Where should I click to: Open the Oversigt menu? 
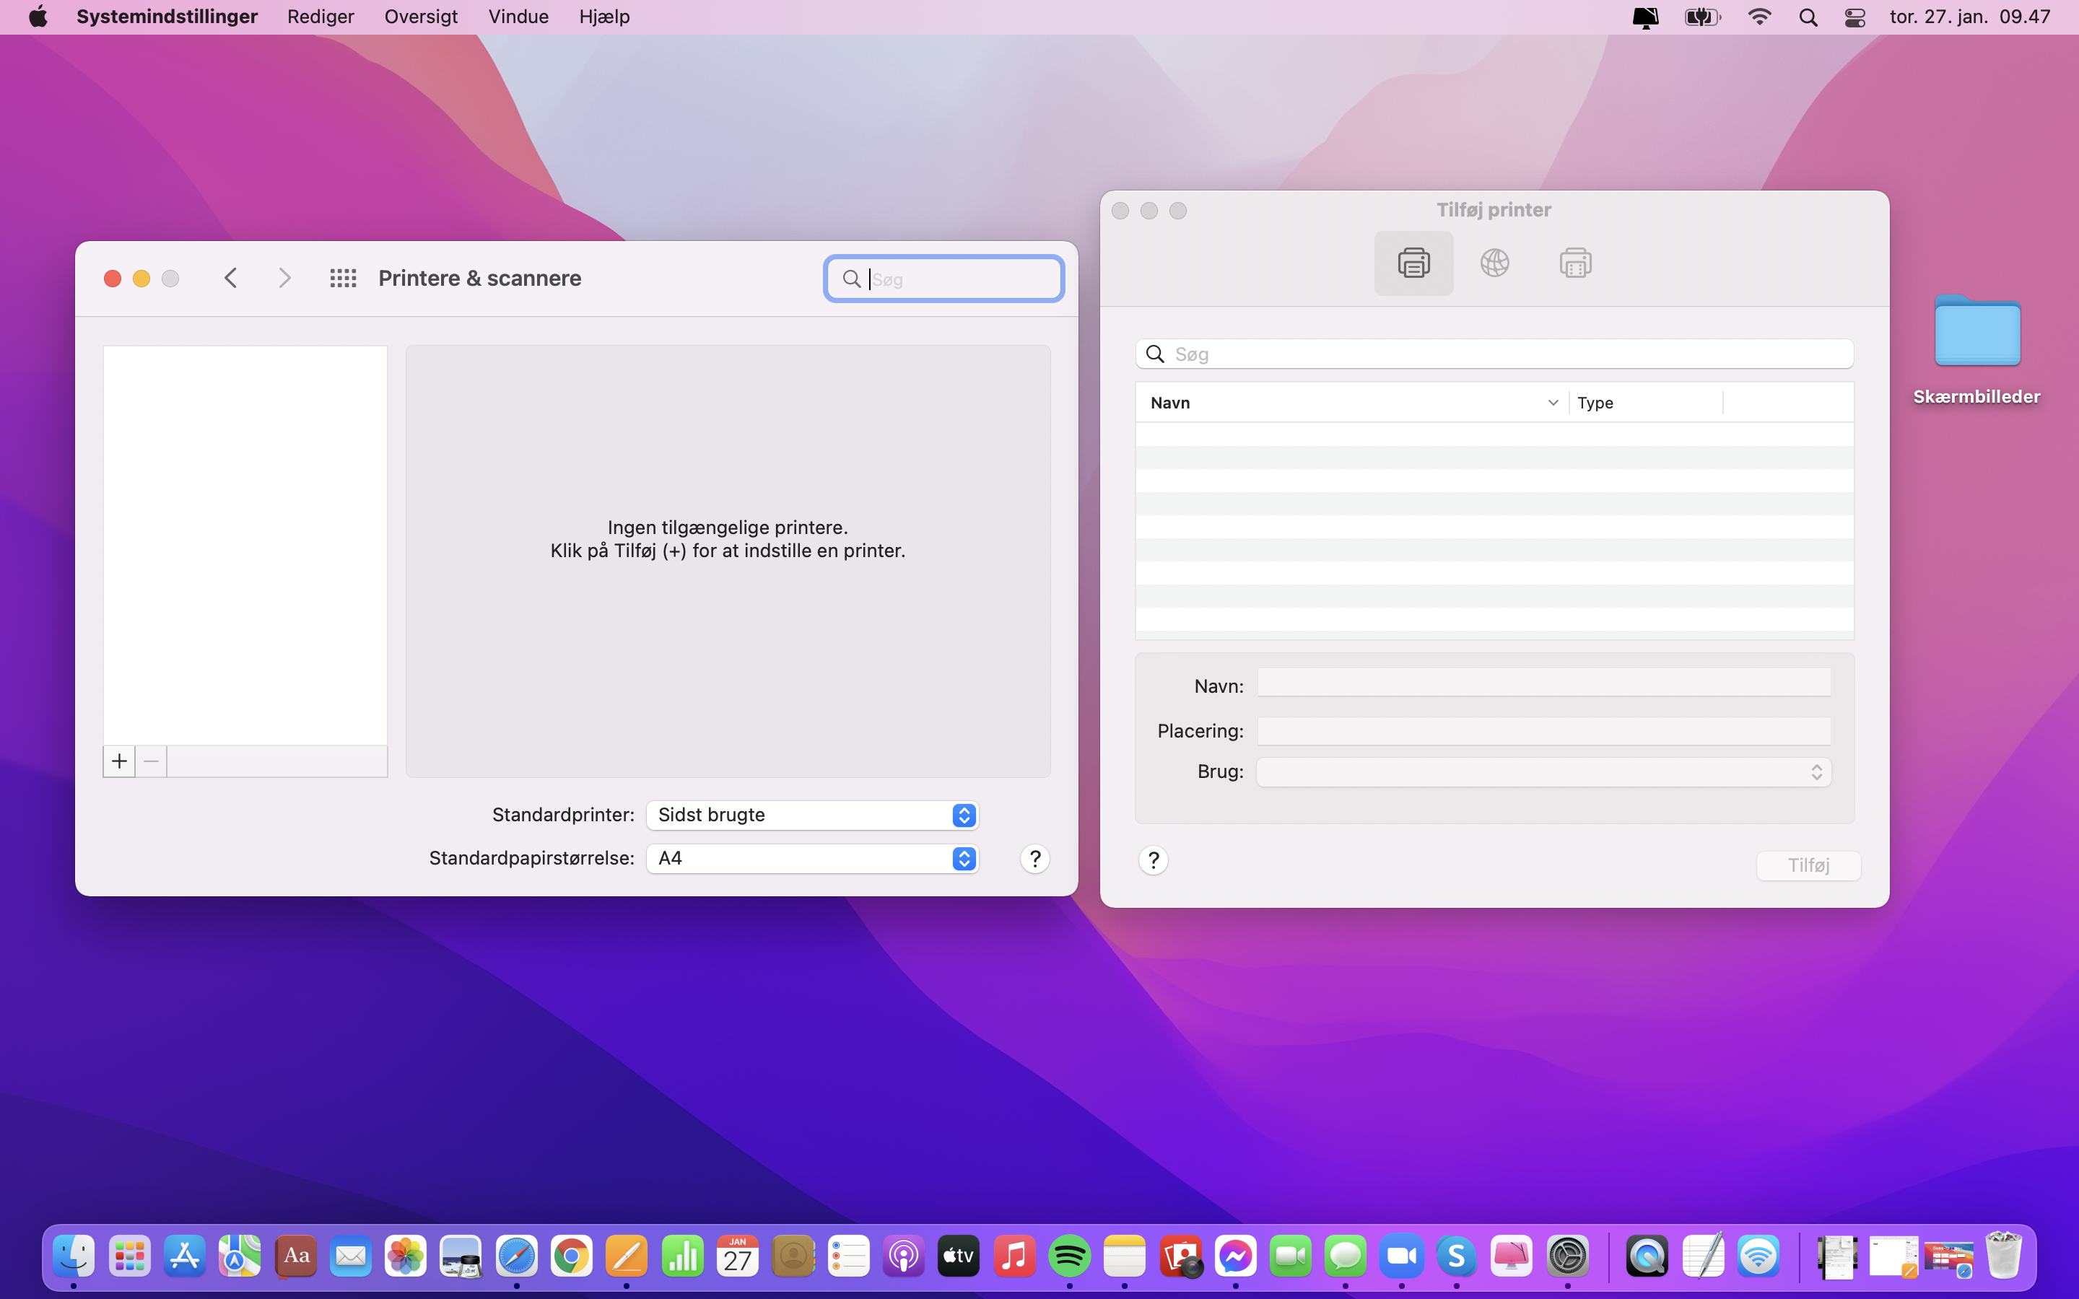[x=421, y=17]
